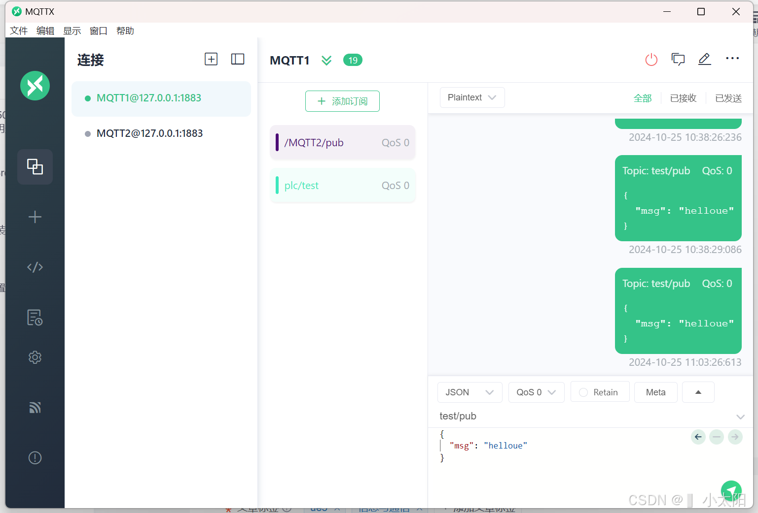Disconnect using the red power icon
758x513 pixels.
coord(651,60)
